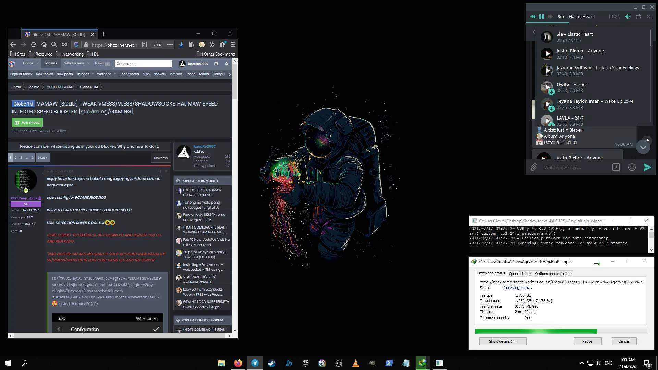Open tracking protection shield in the address bar

[76, 45]
